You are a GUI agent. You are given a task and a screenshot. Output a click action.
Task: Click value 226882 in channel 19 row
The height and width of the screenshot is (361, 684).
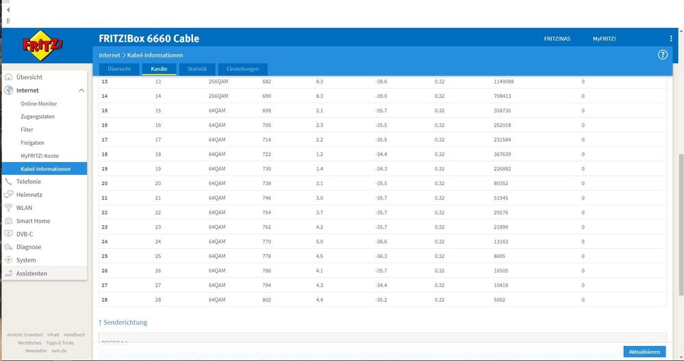502,168
